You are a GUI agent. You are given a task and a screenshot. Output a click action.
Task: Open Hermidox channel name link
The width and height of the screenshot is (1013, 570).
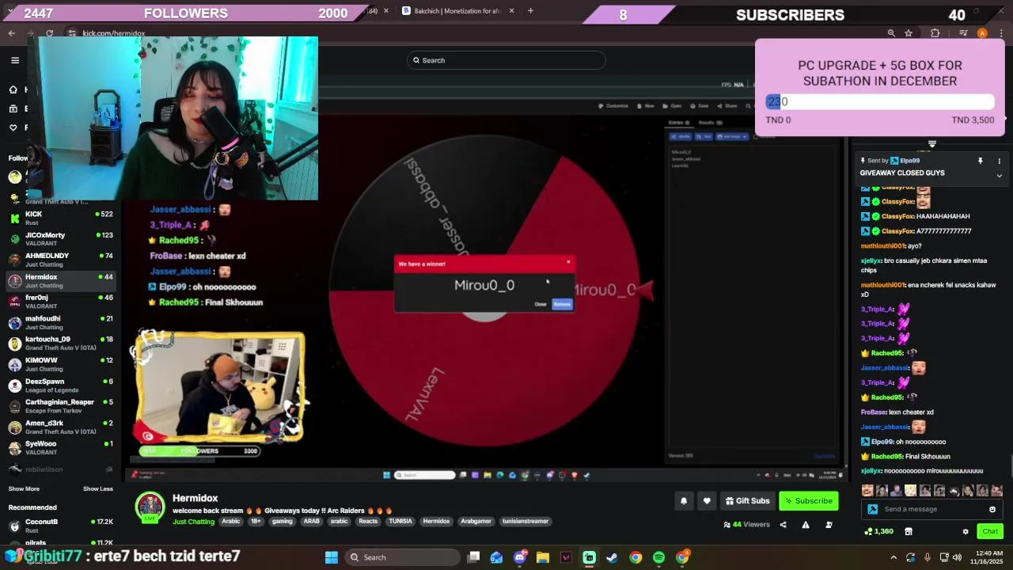click(195, 498)
